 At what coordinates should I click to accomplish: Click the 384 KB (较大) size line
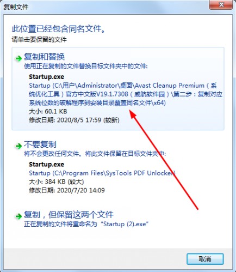56,182
